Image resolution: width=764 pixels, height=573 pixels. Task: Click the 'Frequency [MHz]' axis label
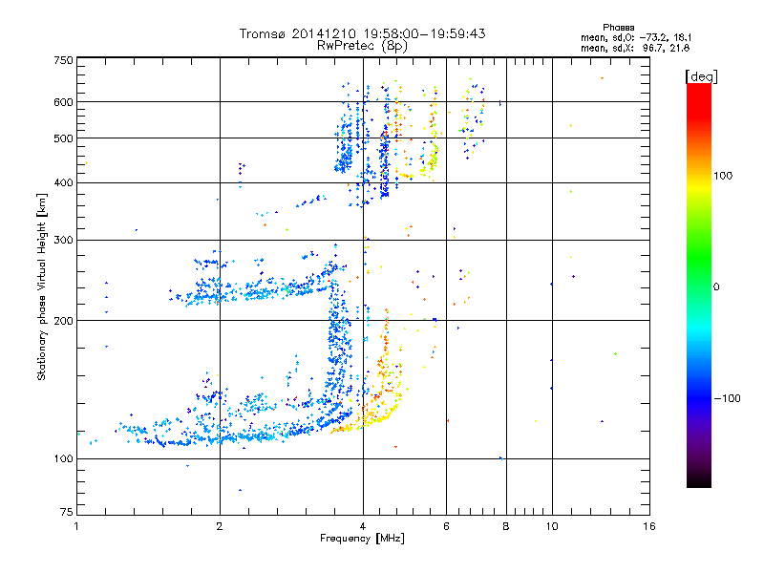[x=362, y=539]
